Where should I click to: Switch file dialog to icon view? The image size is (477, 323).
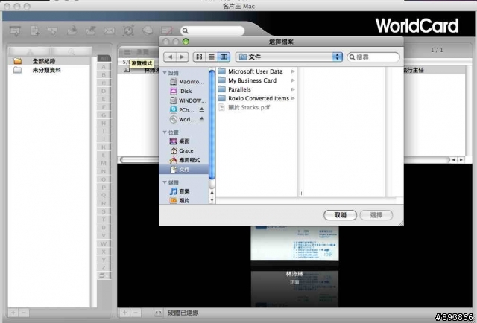pos(199,57)
